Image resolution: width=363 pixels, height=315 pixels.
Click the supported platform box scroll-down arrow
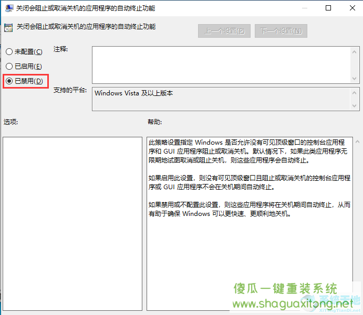pyautogui.click(x=354, y=106)
